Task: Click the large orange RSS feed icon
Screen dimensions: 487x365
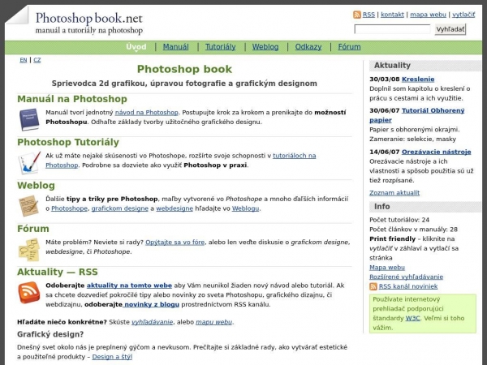Action: (x=29, y=292)
